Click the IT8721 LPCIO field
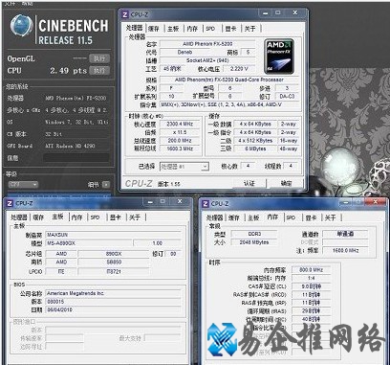 point(114,271)
